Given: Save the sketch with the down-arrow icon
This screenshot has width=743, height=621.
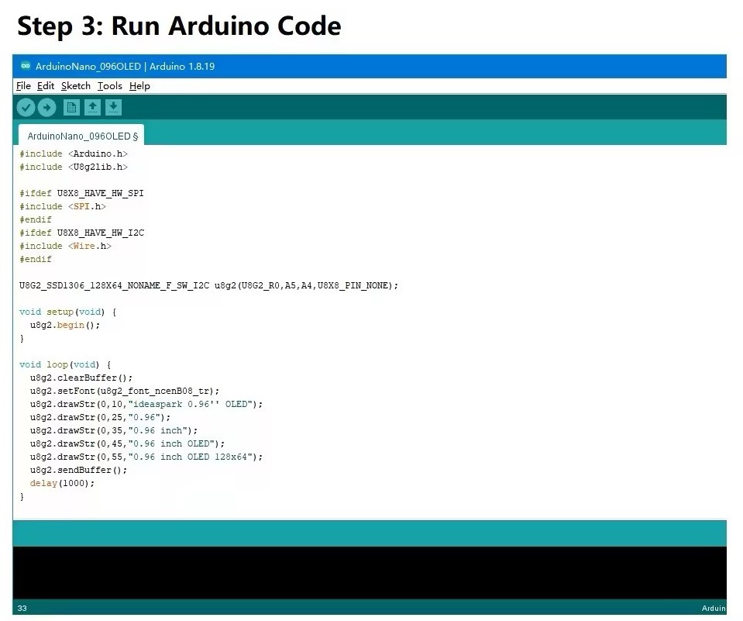Looking at the screenshot, I should click(114, 108).
